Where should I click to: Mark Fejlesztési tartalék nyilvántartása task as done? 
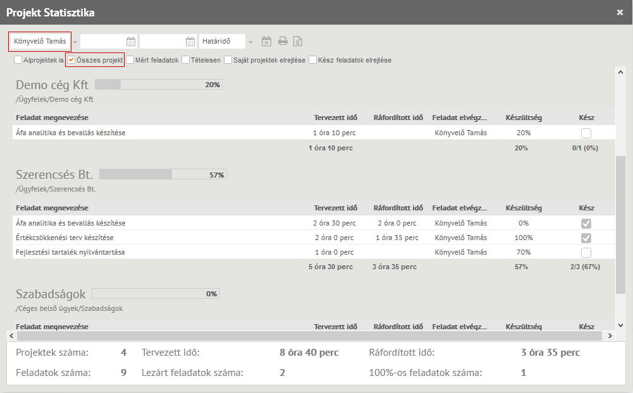click(x=586, y=253)
